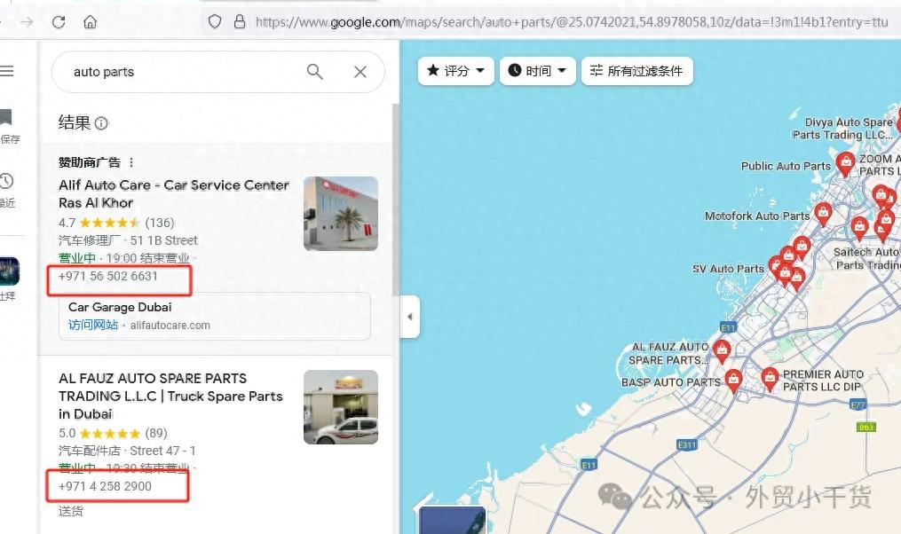The image size is (901, 534).
Task: Click the AL FAUZ listing photo thumbnail
Action: (340, 407)
